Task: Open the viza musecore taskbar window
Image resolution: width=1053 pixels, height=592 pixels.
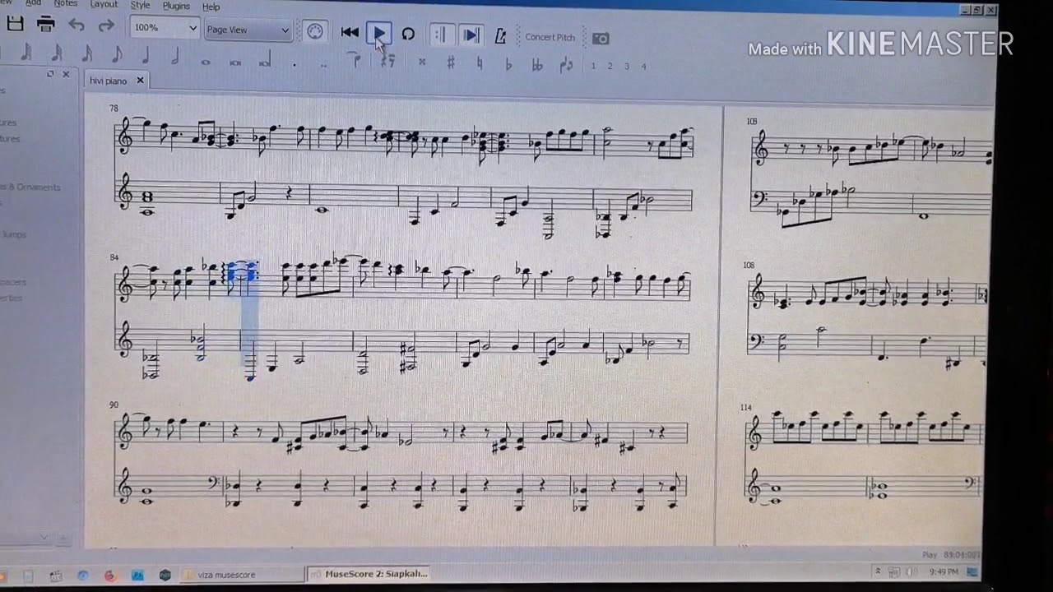Action: 243,575
